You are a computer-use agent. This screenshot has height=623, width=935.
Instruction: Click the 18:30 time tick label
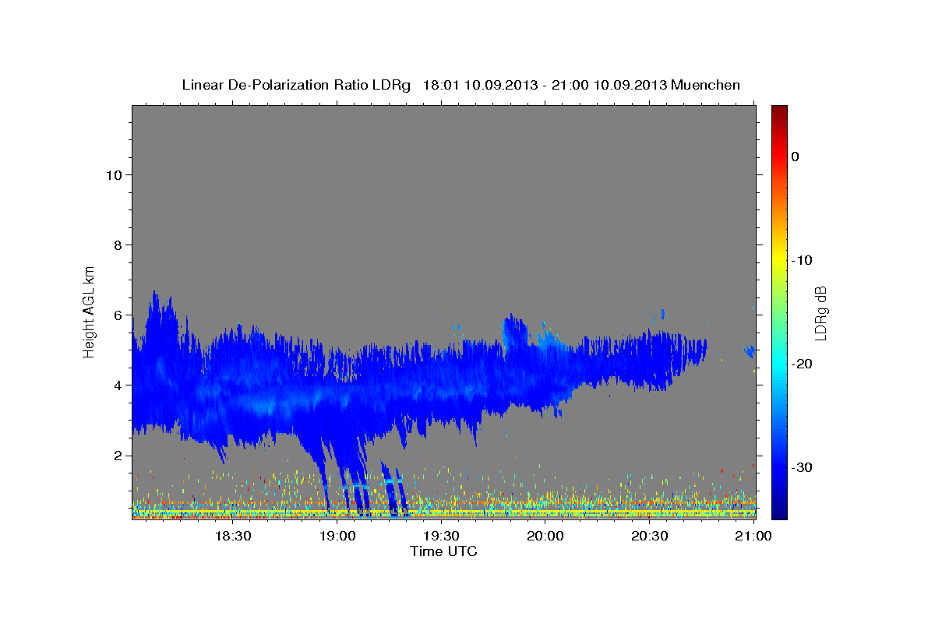[x=232, y=536]
